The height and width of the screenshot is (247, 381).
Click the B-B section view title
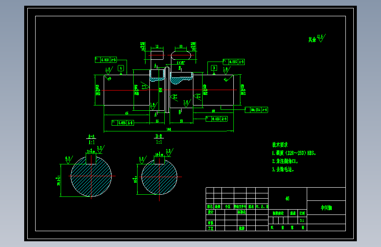(x=159, y=136)
